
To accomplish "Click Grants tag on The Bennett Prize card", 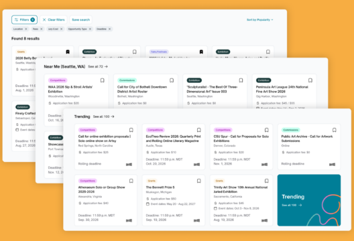I will coord(152,181).
